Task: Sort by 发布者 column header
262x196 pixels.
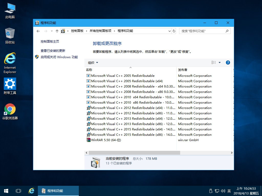Action: coord(204,70)
